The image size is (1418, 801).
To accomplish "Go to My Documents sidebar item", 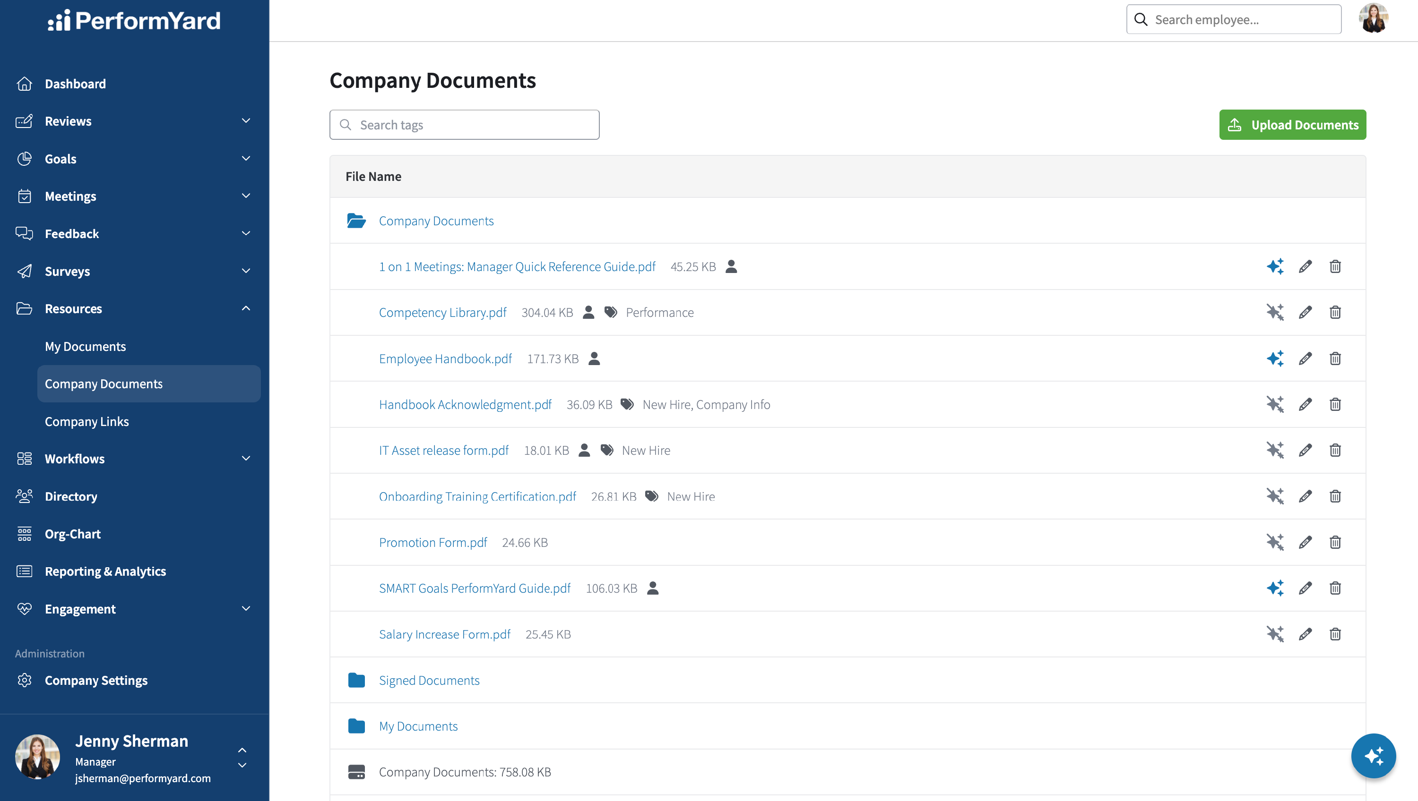I will point(86,347).
